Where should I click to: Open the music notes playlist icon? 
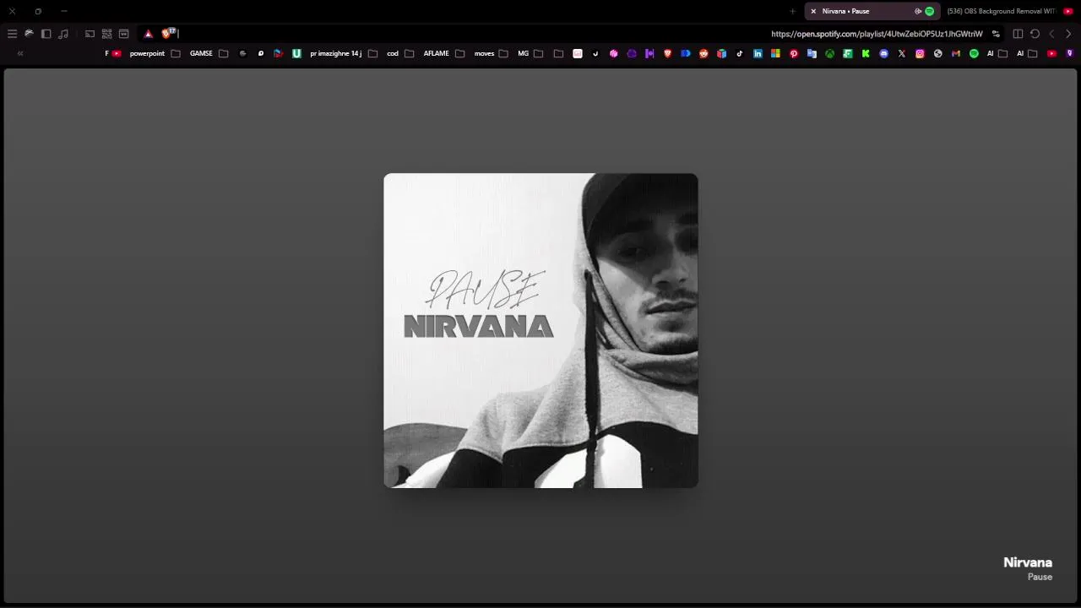point(63,34)
